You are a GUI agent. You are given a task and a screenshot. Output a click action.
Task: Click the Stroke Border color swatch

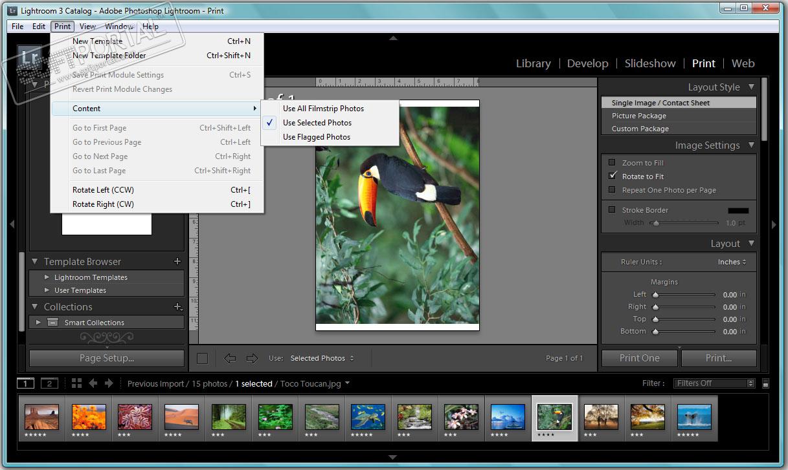coord(737,210)
